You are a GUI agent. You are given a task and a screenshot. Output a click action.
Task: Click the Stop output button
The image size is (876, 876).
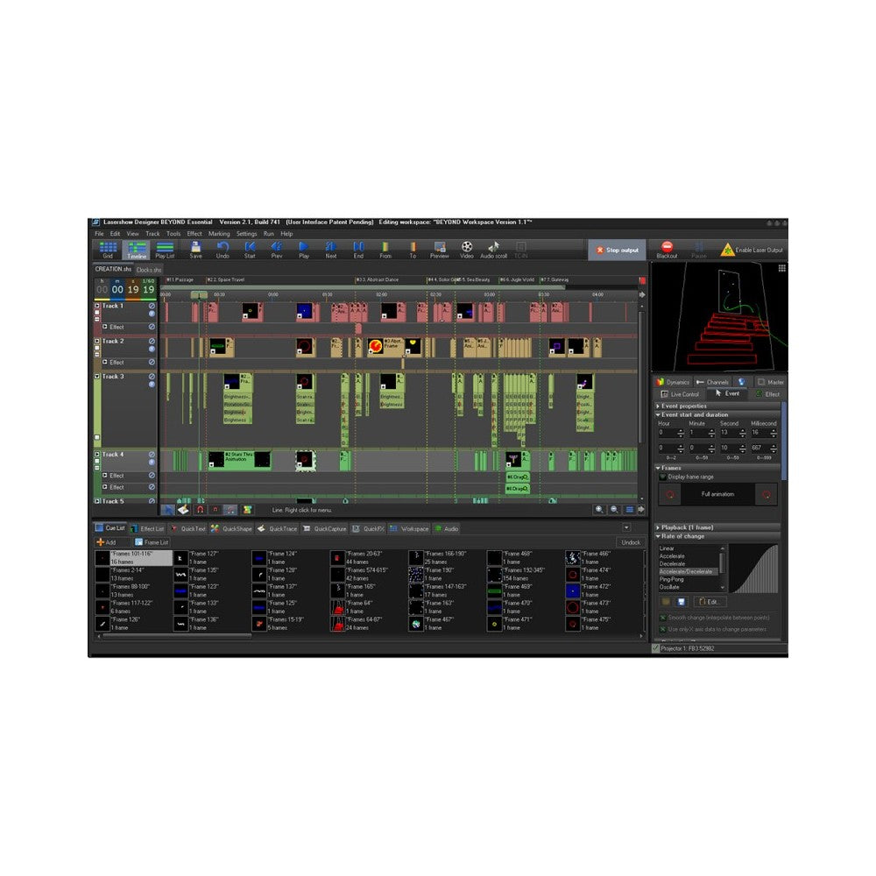(x=618, y=251)
